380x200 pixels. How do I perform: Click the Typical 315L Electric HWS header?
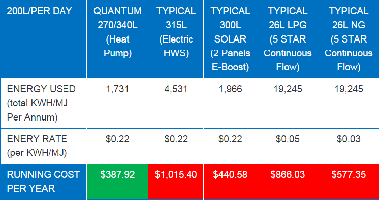pyautogui.click(x=176, y=39)
